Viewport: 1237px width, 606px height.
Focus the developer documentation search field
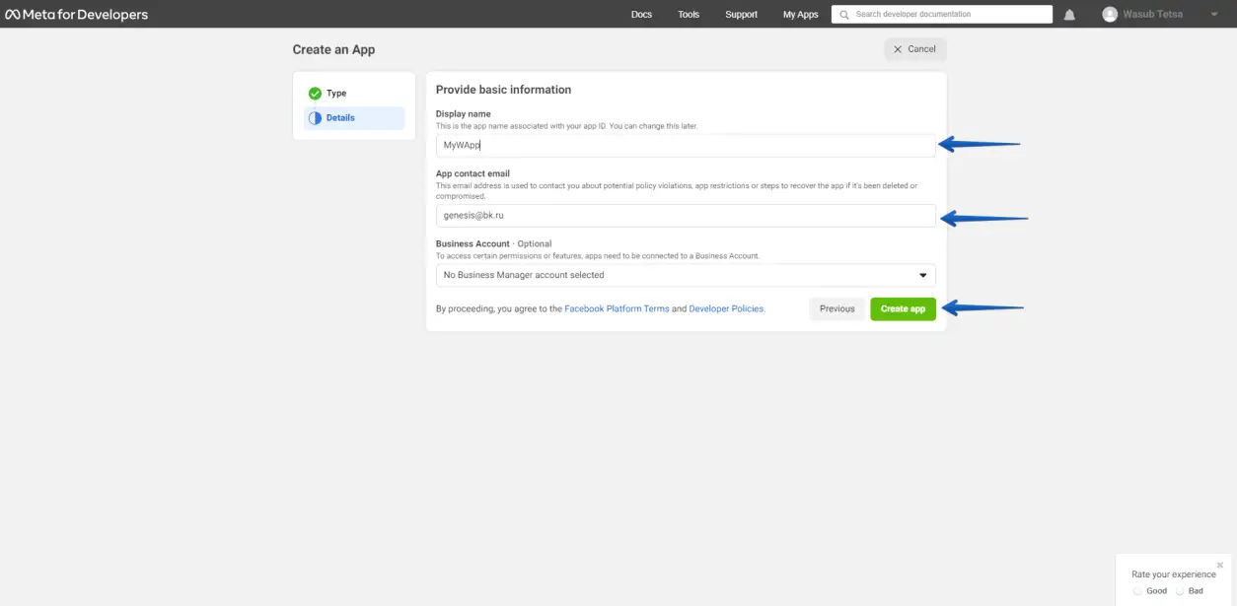point(942,14)
